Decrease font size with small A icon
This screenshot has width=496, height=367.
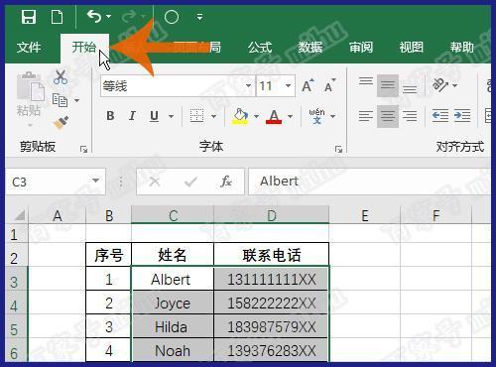[x=330, y=86]
